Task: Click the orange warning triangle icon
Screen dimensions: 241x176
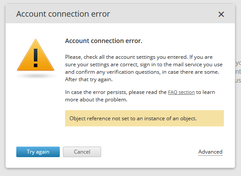Action: pos(36,55)
